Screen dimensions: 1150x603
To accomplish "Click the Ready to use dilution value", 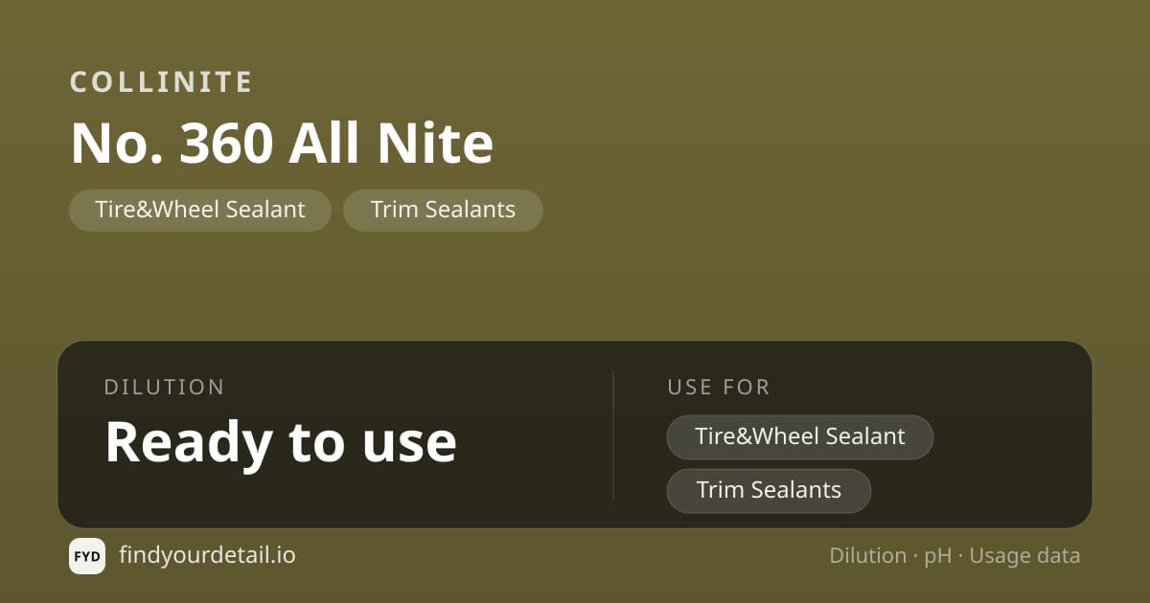I will [281, 442].
